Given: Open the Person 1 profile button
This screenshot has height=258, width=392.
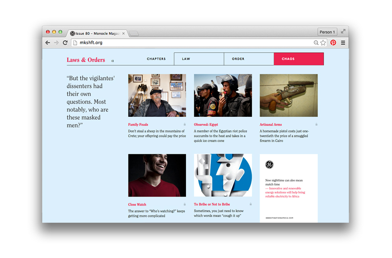Looking at the screenshot, I should [x=327, y=32].
